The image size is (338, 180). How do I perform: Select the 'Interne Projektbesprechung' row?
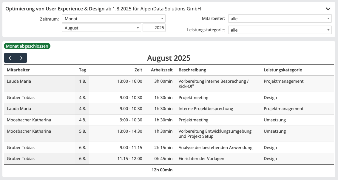click(206, 109)
